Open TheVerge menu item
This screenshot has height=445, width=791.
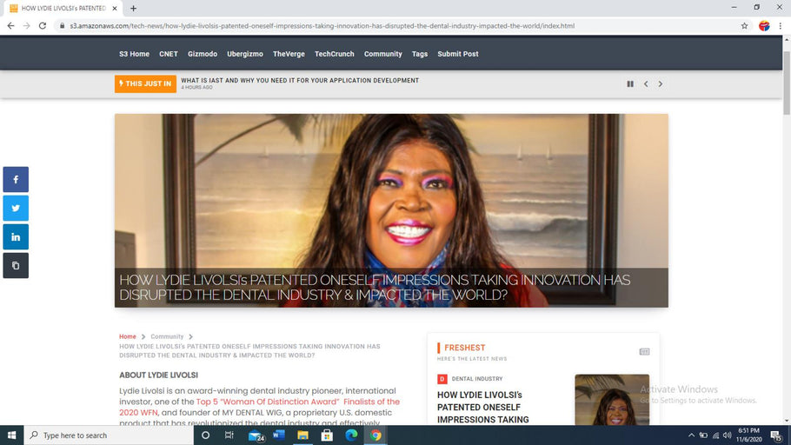coord(289,54)
